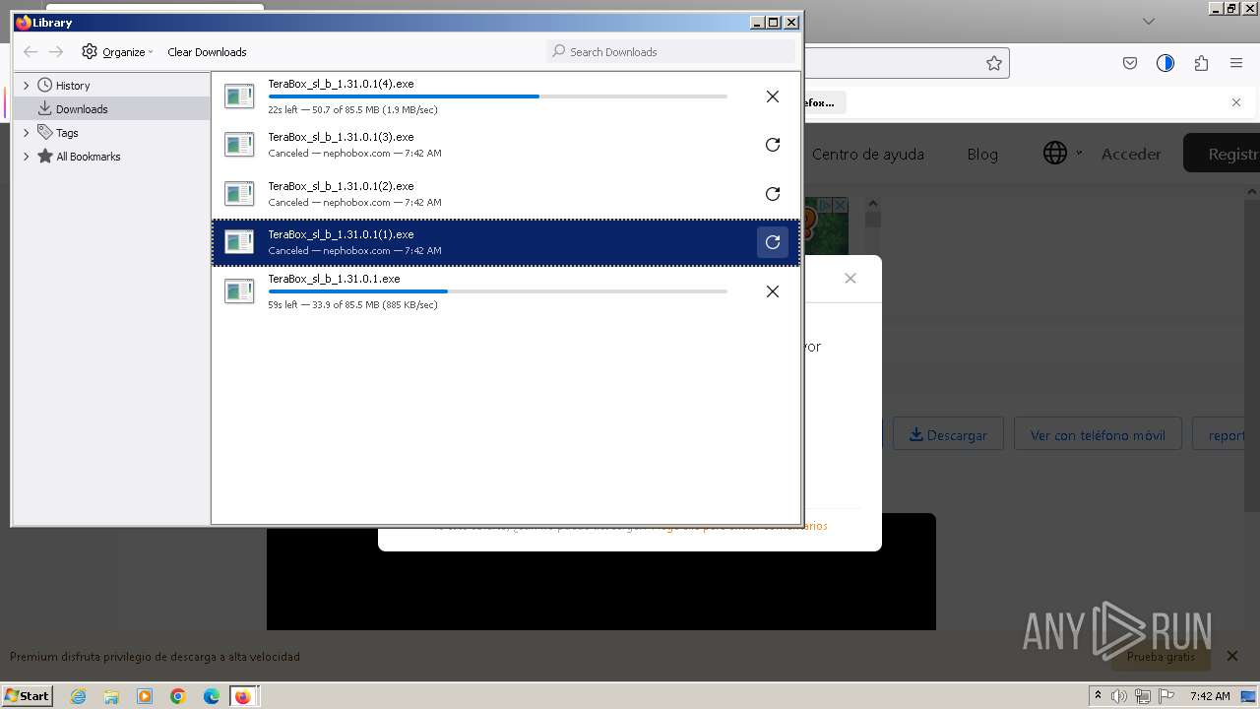The height and width of the screenshot is (709, 1260).
Task: Click the file icon of TeraBox_sl_b_1.31.0.1(1).exe
Action: coord(239,242)
